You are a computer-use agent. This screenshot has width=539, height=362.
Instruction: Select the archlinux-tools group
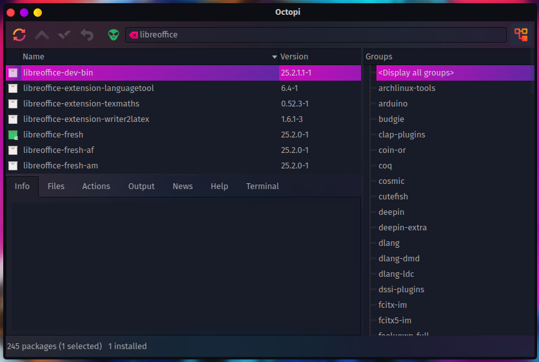point(407,88)
